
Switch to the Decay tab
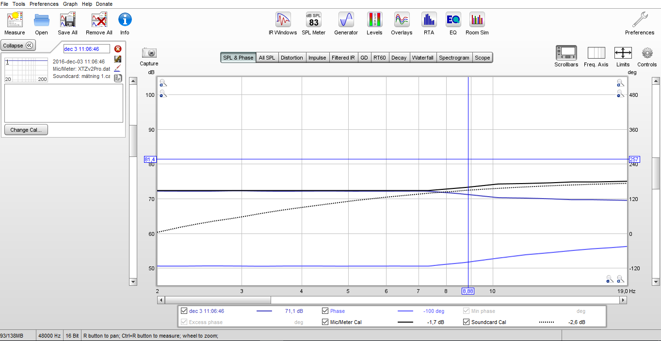[x=399, y=58]
